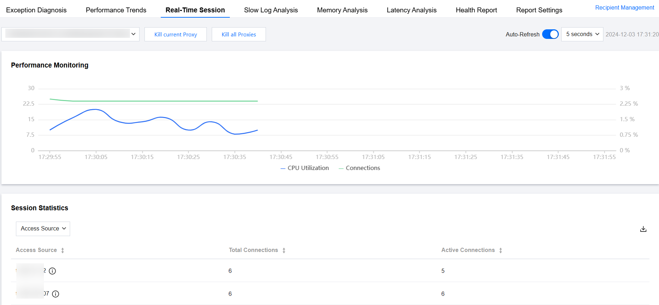
Task: Open the blurred instance selector dropdown
Action: 70,34
